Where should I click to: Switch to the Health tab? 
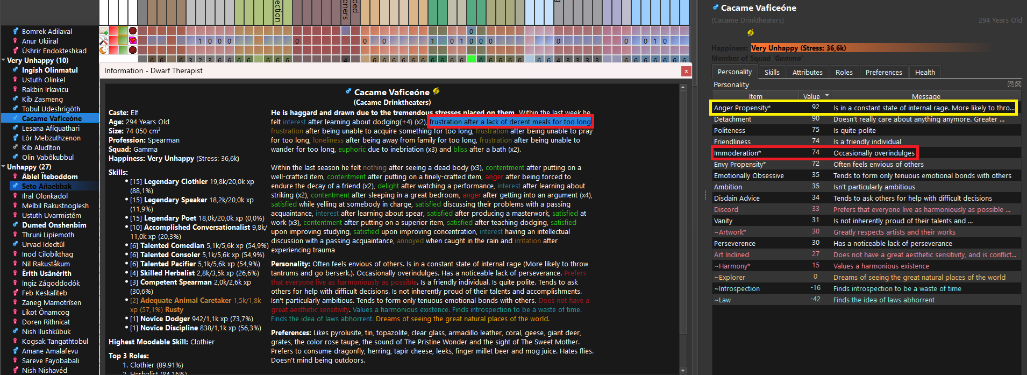point(925,72)
